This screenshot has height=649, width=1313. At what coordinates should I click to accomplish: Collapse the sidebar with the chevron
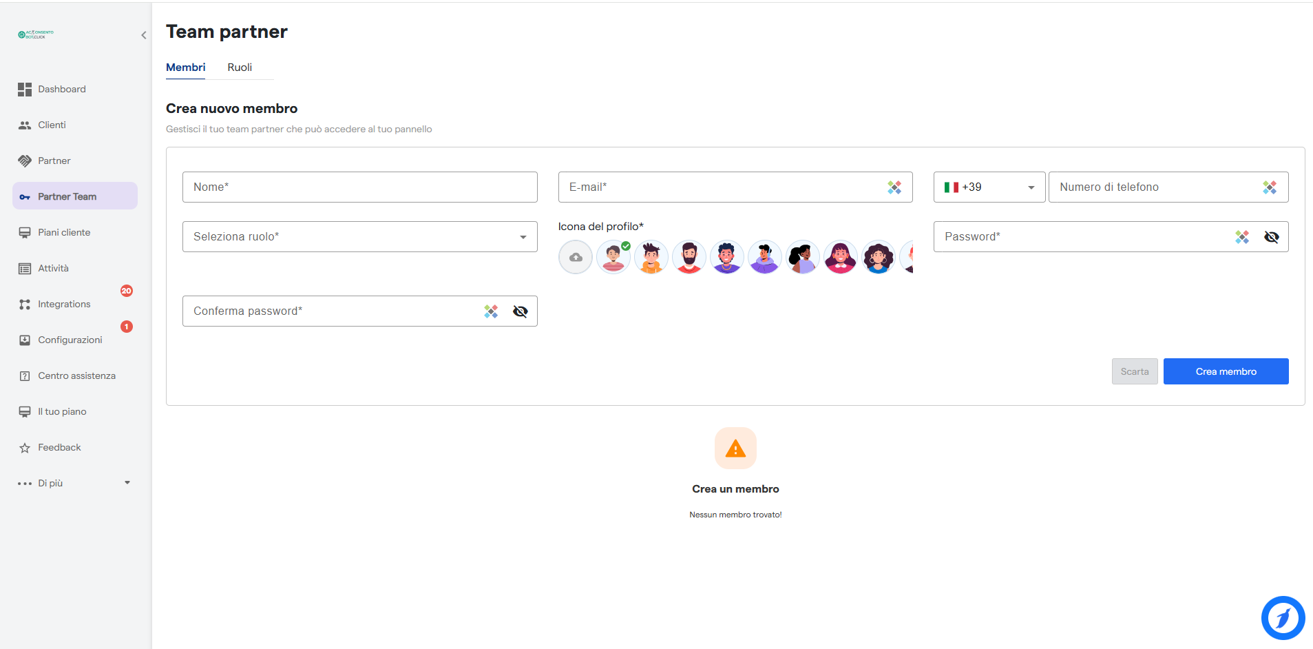tap(144, 35)
